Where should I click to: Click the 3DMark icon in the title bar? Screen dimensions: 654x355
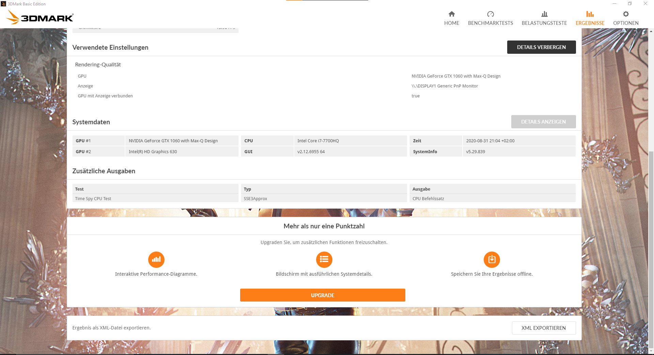[x=3, y=4]
